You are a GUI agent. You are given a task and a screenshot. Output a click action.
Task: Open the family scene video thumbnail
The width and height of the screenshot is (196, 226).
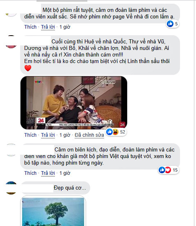pyautogui.click(x=74, y=103)
